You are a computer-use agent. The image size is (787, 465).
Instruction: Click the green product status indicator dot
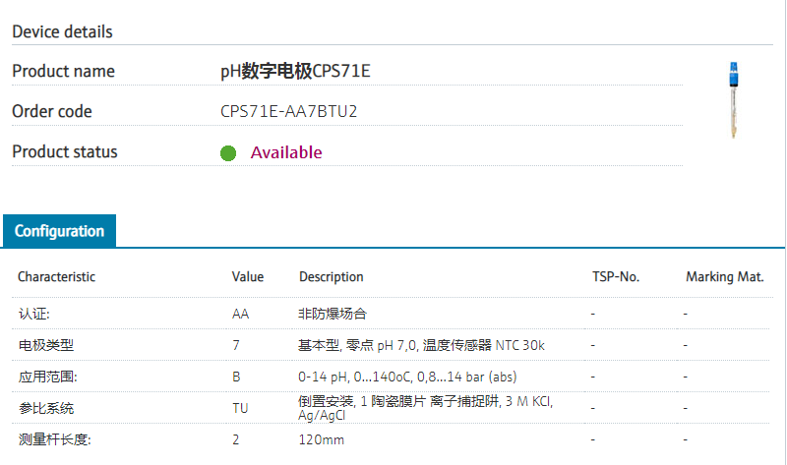[228, 153]
